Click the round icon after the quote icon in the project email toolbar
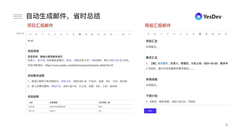 pos(105,34)
